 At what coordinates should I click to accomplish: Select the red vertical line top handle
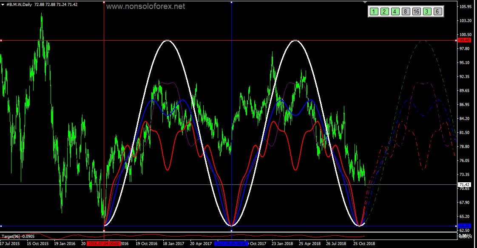pos(104,2)
